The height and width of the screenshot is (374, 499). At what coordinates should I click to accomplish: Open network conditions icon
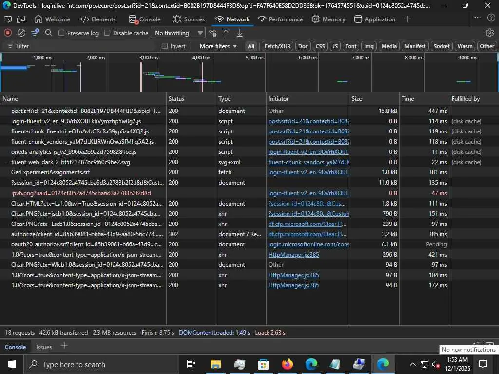(212, 33)
